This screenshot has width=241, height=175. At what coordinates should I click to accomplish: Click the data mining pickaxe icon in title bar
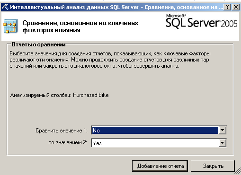click(5, 7)
